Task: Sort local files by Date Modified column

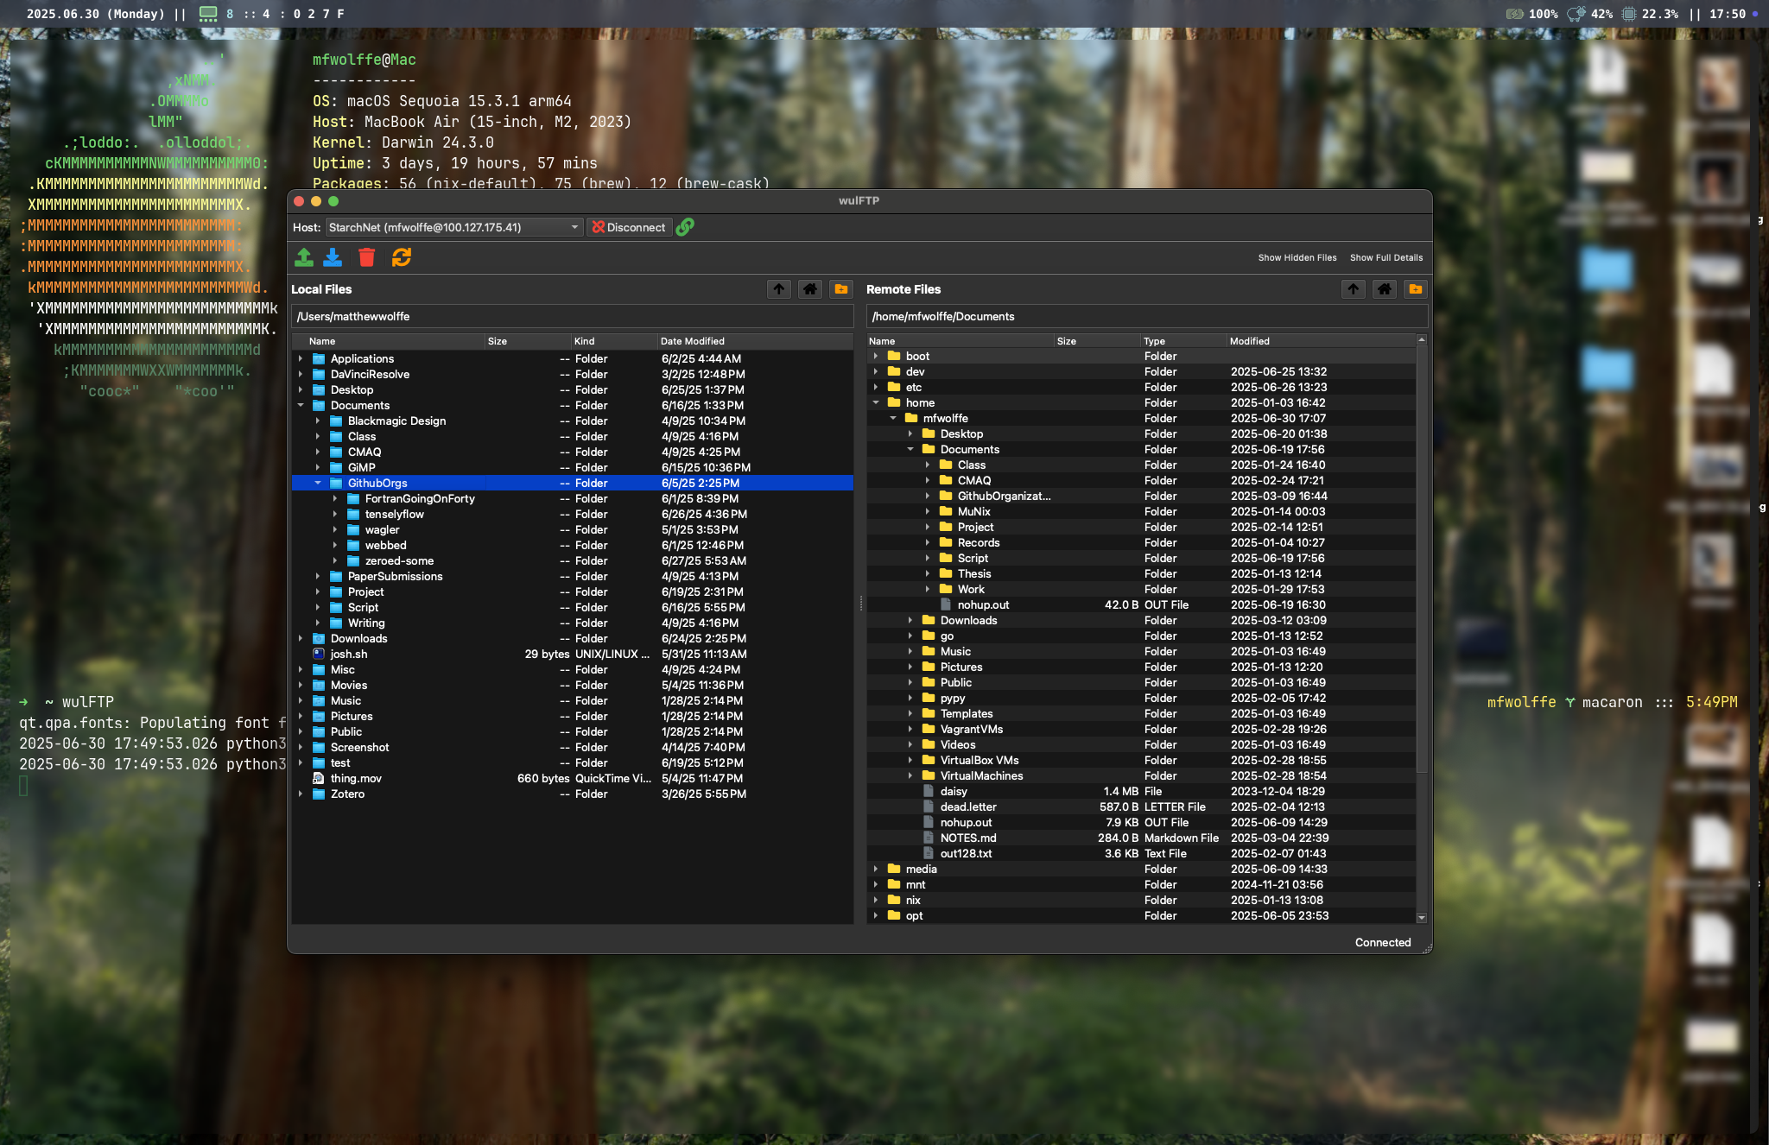Action: click(755, 341)
